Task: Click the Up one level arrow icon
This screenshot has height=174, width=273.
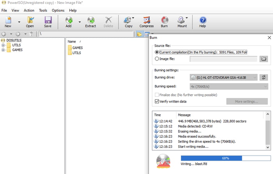Action: coord(31,34)
